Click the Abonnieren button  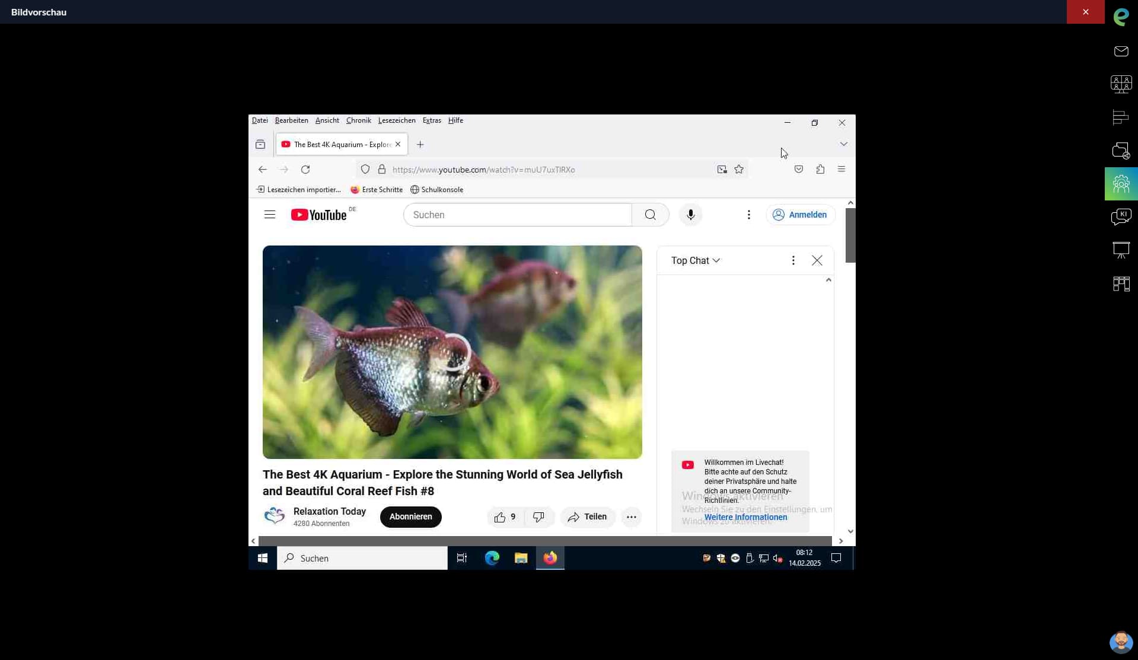coord(410,516)
